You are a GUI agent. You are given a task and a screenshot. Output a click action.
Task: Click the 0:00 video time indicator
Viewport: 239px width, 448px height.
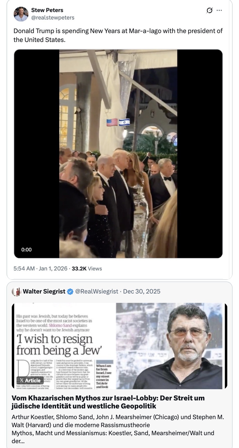(26, 250)
